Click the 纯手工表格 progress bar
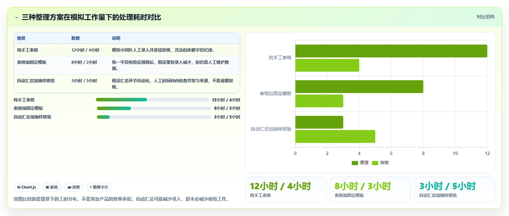Screen dimensions: 509x216 [x=152, y=100]
